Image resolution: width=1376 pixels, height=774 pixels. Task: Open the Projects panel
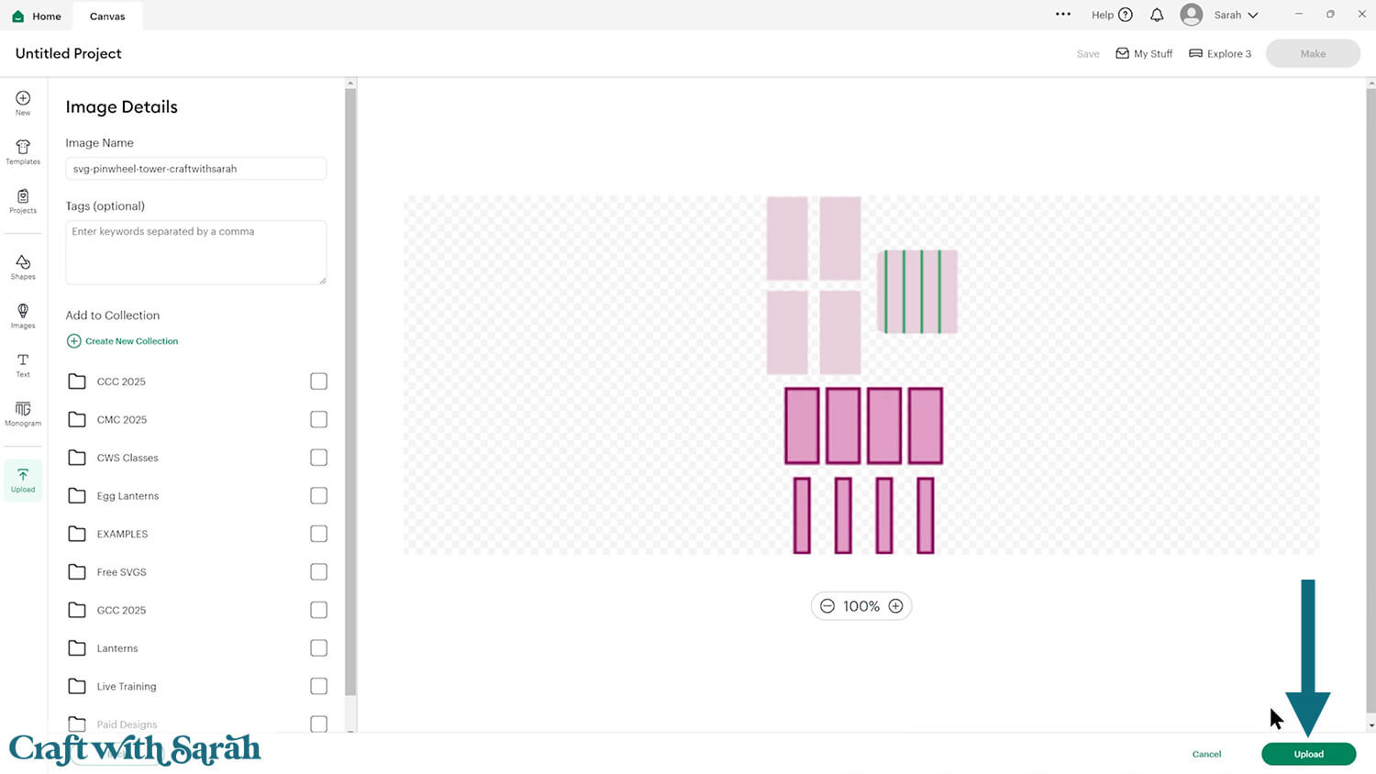[x=23, y=201]
